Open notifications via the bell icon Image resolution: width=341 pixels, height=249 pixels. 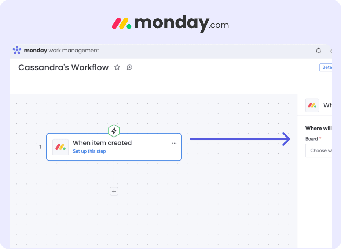pos(318,51)
